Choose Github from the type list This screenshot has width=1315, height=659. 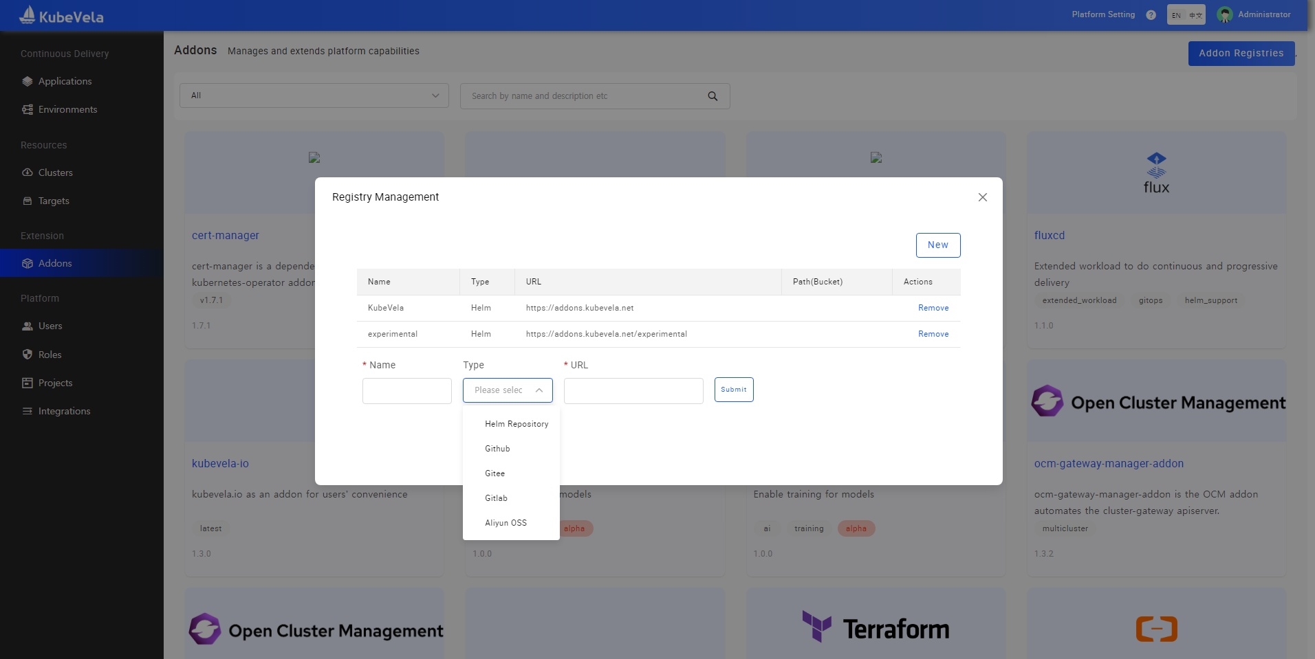(497, 449)
